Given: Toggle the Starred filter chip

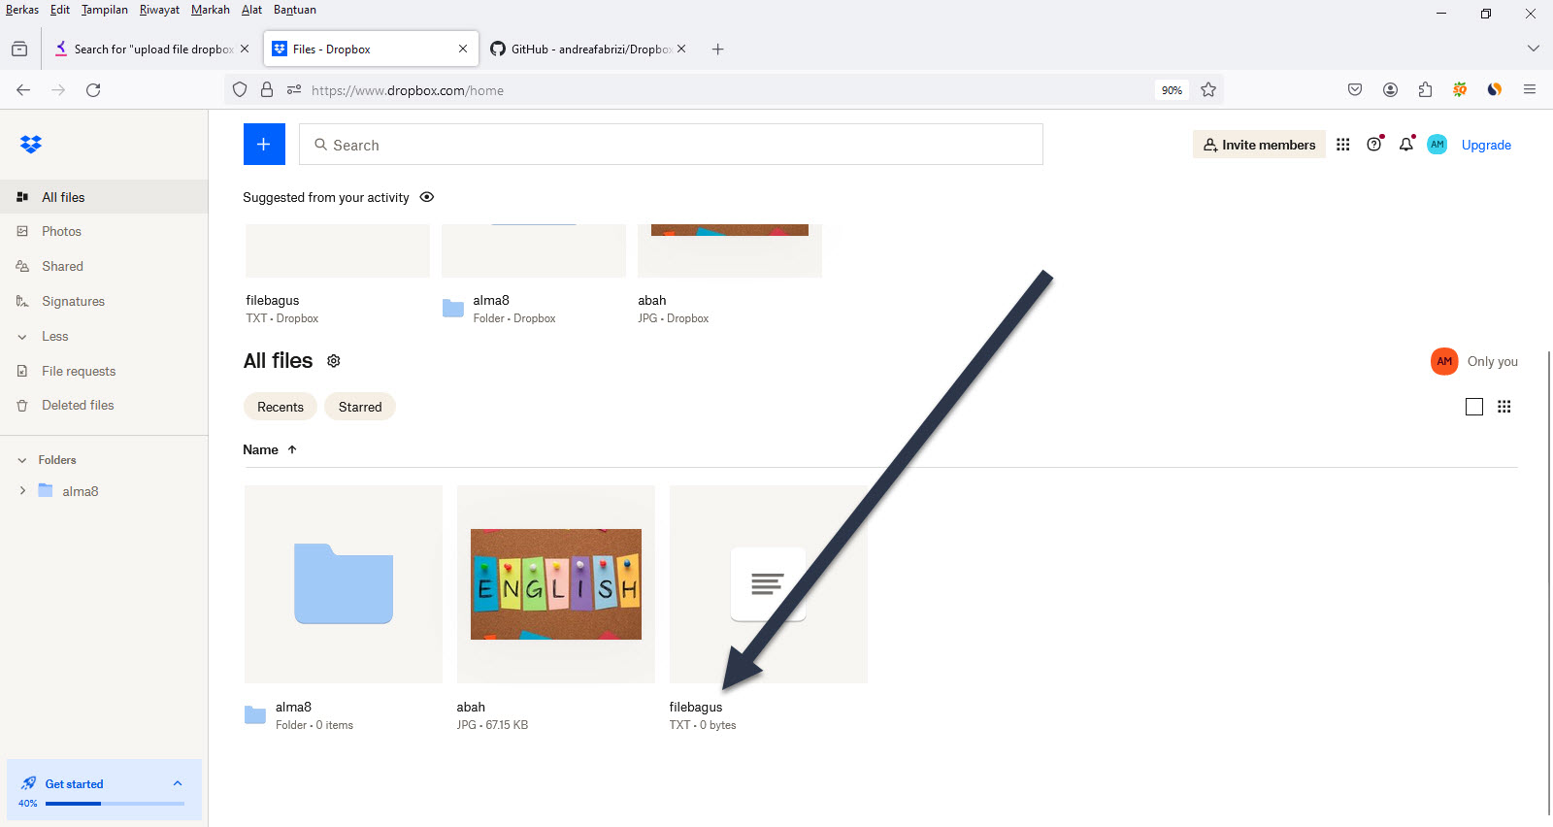Looking at the screenshot, I should point(360,407).
